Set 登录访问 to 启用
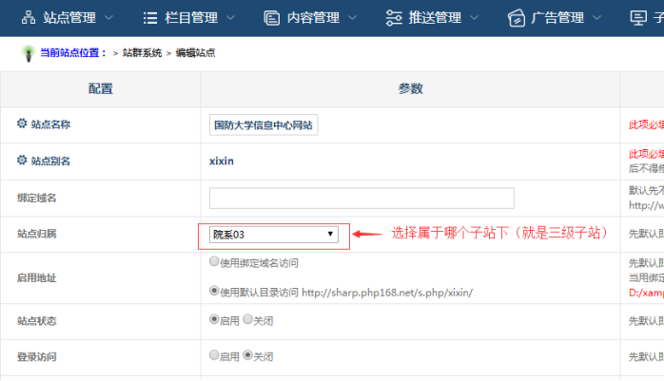The image size is (664, 381). (214, 355)
